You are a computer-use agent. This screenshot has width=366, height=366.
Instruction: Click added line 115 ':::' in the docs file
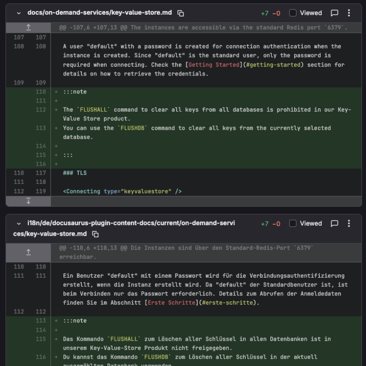68,155
